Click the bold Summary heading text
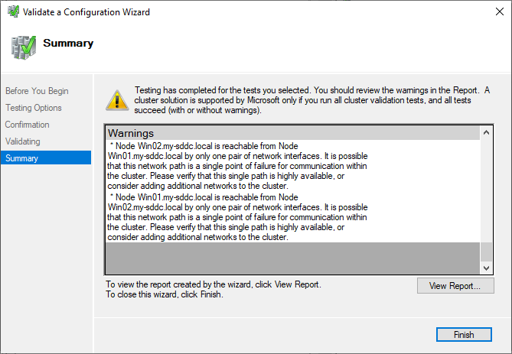 pyautogui.click(x=68, y=44)
